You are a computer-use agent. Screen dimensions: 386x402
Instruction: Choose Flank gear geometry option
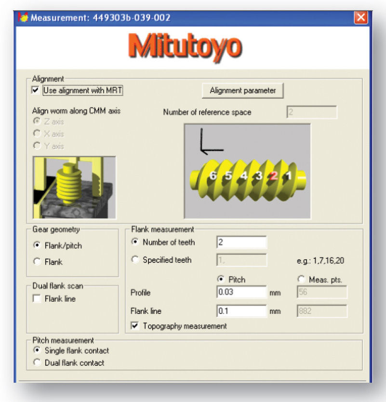(37, 262)
